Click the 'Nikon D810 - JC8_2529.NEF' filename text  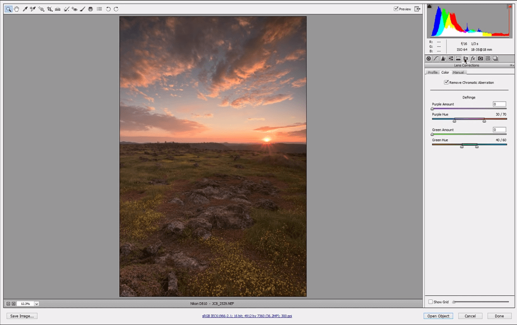click(212, 303)
